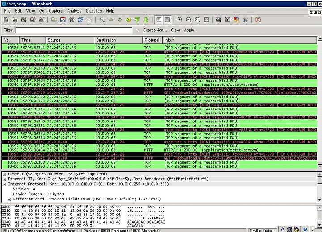Find a packet magnifier icon
Viewport: 322px width, 232px height.
102,20
